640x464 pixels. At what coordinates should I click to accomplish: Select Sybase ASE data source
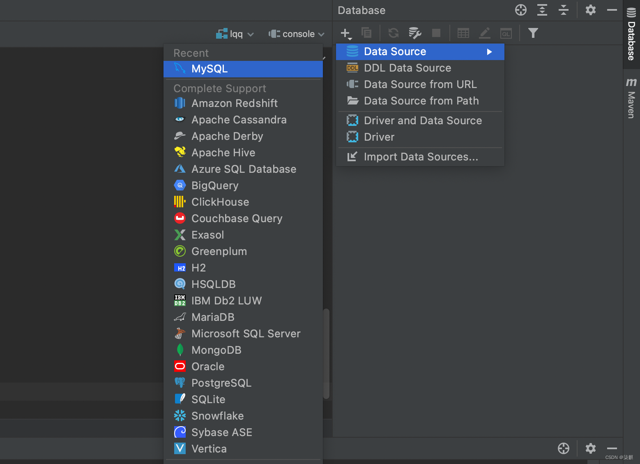[x=243, y=432]
